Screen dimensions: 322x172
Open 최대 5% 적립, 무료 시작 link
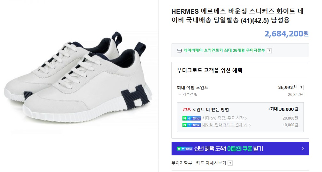tap(223, 118)
